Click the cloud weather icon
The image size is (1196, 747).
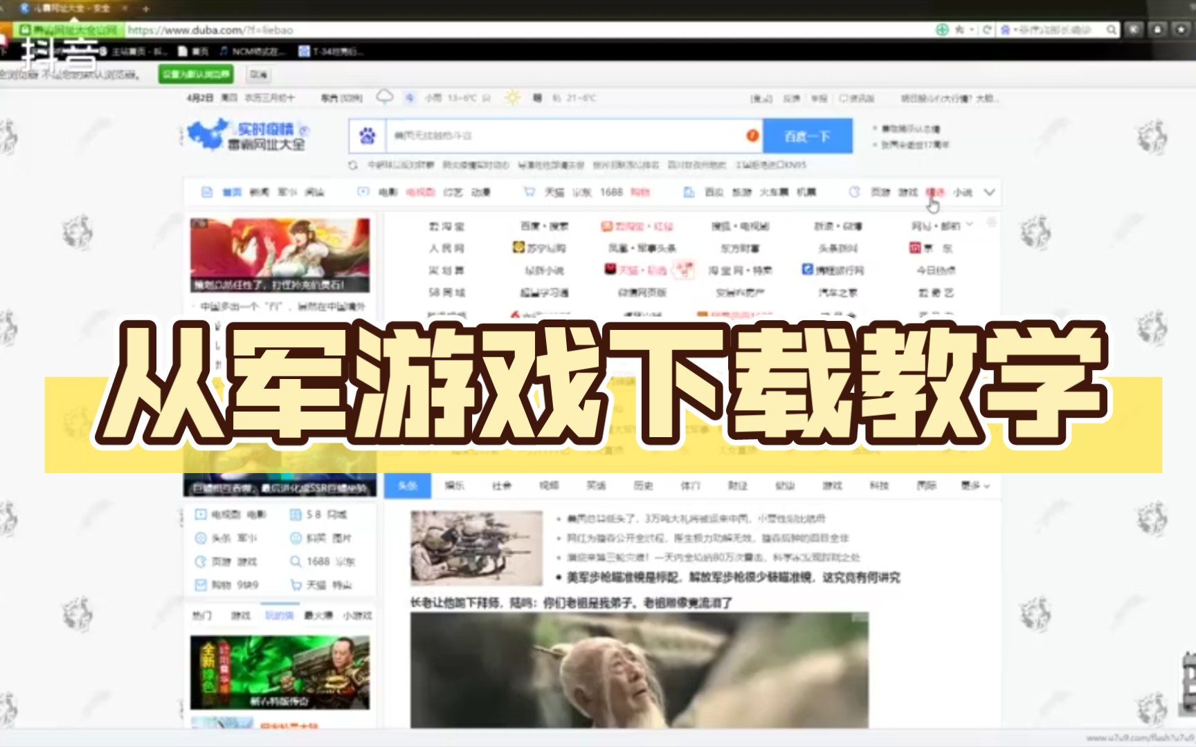tap(385, 97)
